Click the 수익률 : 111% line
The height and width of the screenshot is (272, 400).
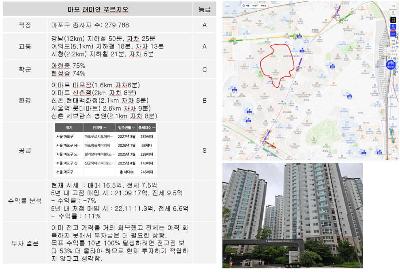[76, 216]
